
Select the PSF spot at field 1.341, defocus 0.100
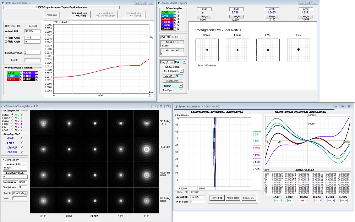click(x=146, y=149)
